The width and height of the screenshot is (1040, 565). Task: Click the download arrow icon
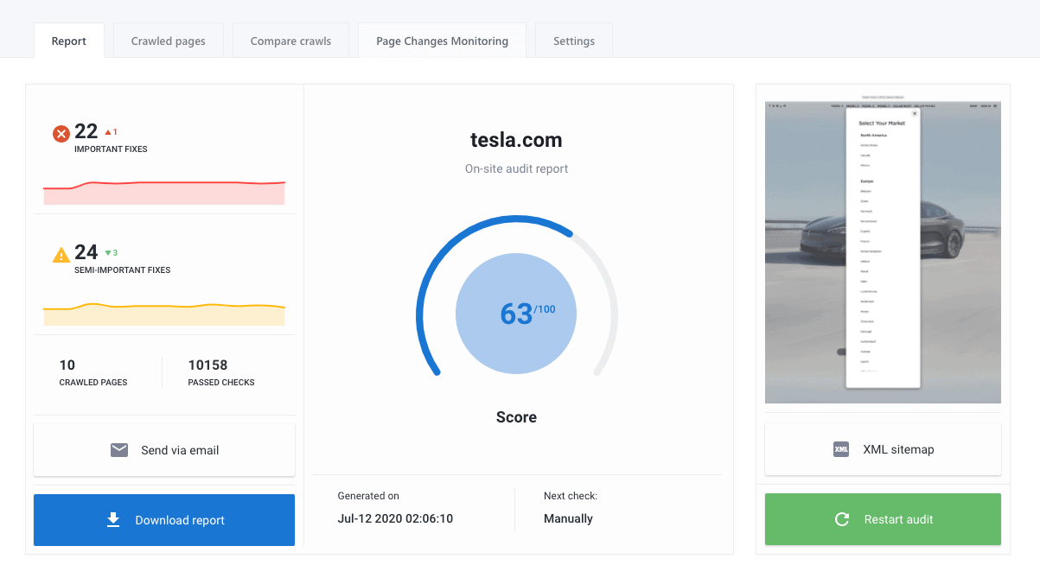coord(113,519)
